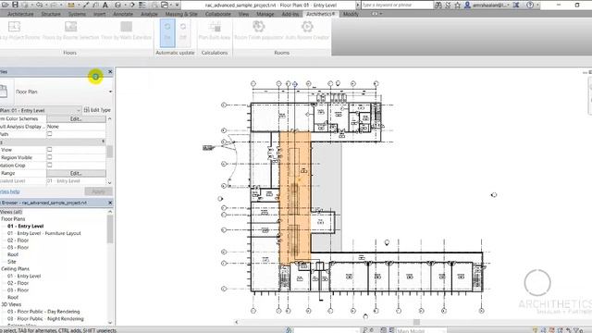This screenshot has width=592, height=333.
Task: Open the Massing & Site ribbon tab
Action: [181, 14]
